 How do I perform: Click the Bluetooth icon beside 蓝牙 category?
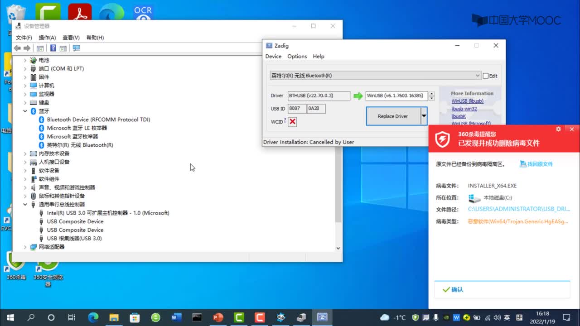(33, 111)
